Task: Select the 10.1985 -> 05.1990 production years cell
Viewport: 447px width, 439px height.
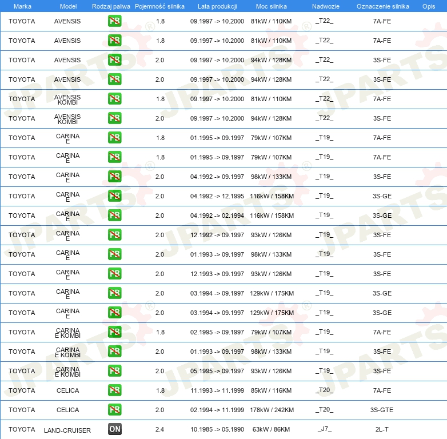Action: click(x=217, y=429)
